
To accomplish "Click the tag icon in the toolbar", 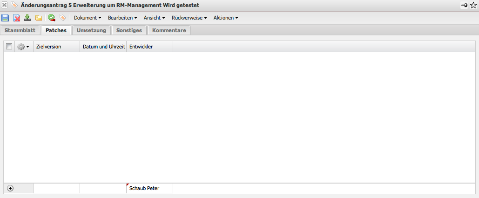I will (62, 18).
